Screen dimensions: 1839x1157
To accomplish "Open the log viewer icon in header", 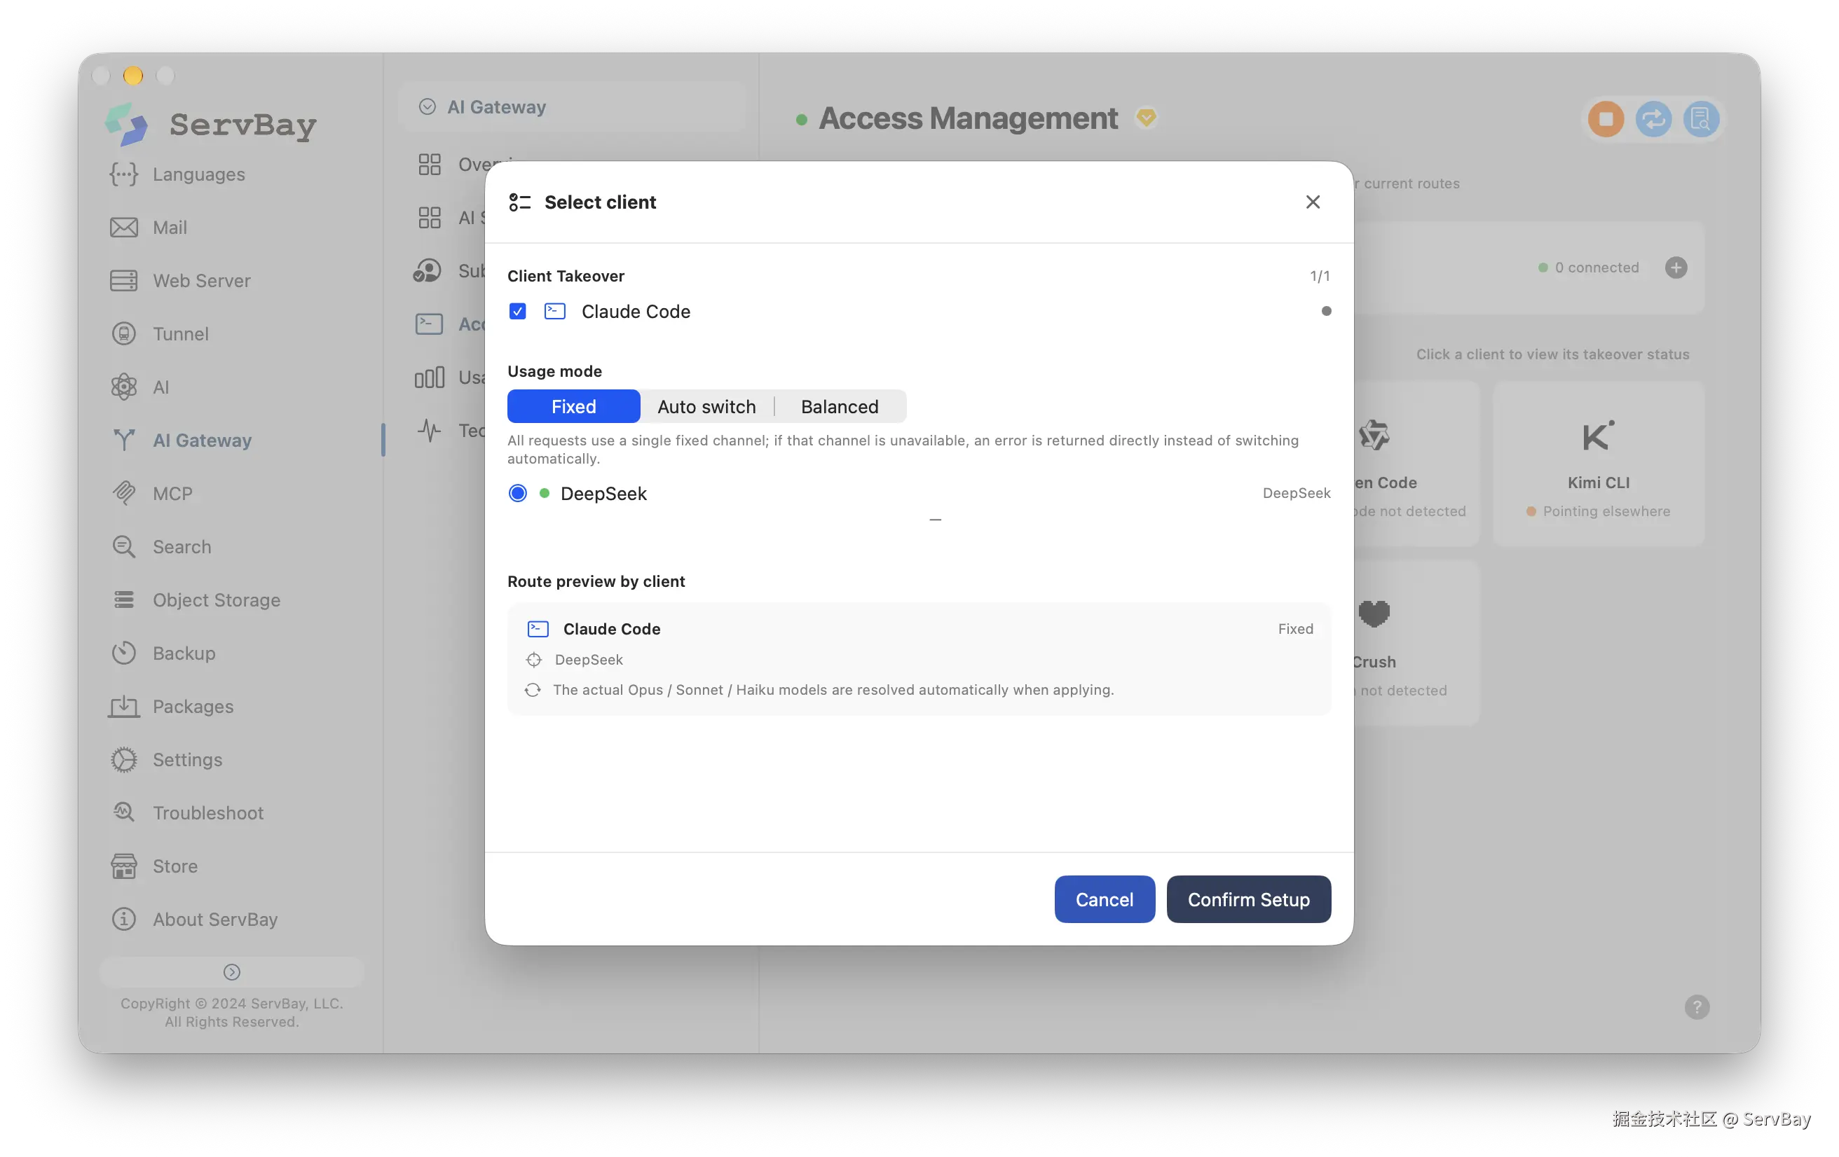I will [1701, 120].
